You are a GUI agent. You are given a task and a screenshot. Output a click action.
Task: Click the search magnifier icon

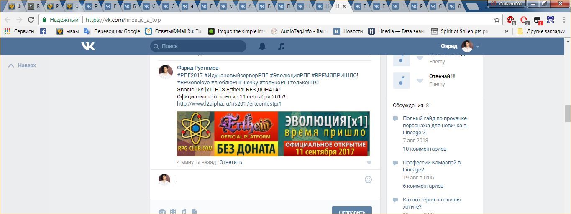[x=156, y=46]
